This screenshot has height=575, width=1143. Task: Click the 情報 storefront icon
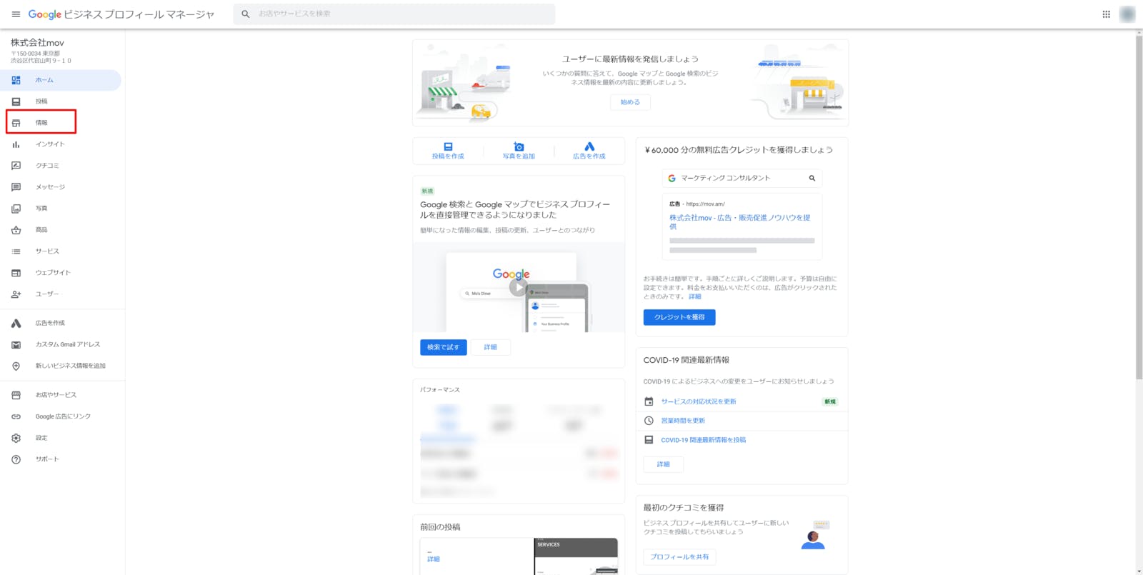tap(16, 123)
